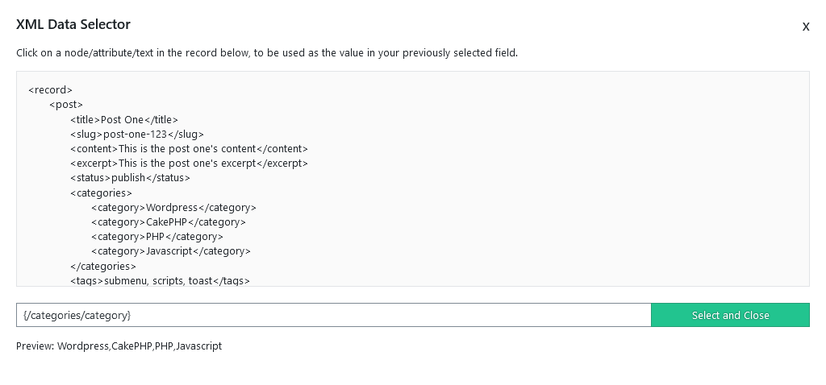Image resolution: width=826 pixels, height=385 pixels.
Task: Select the excerpt node text
Action: coord(187,164)
